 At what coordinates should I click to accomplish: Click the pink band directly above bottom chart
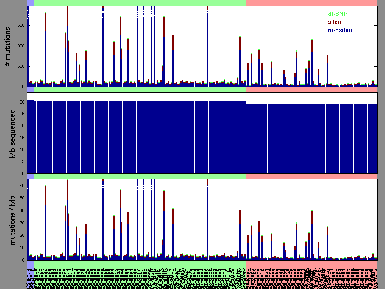pyautogui.click(x=311, y=177)
